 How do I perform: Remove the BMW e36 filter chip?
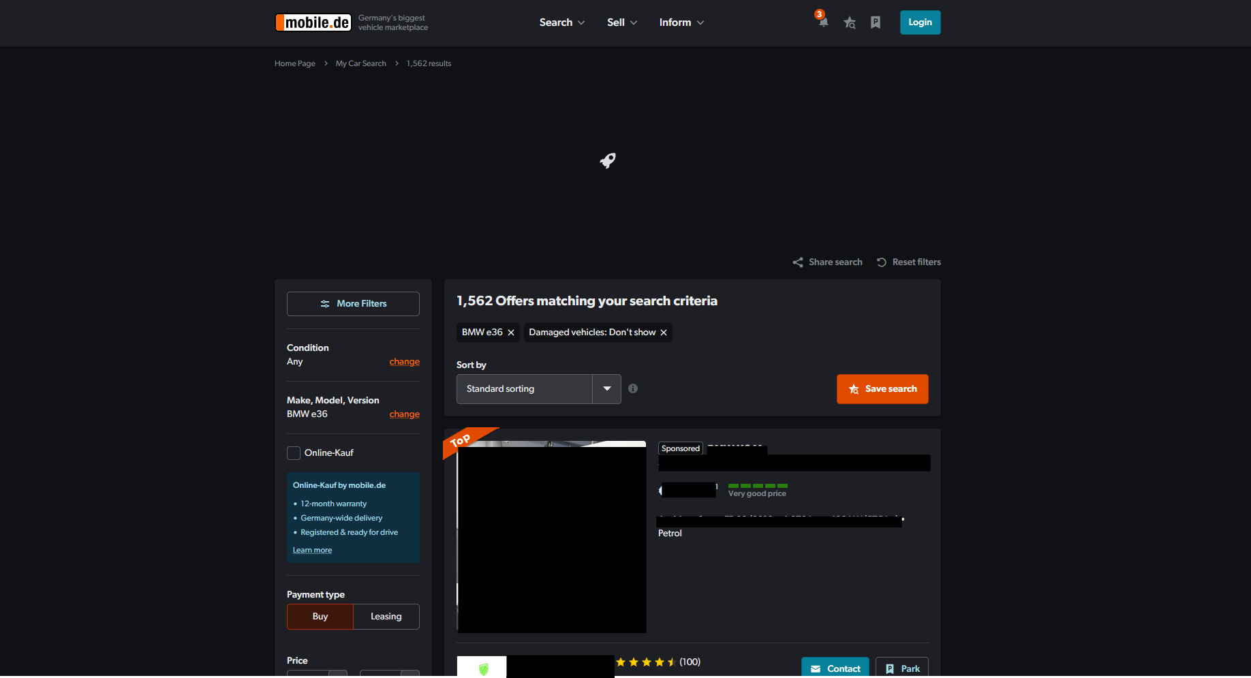[x=511, y=333]
